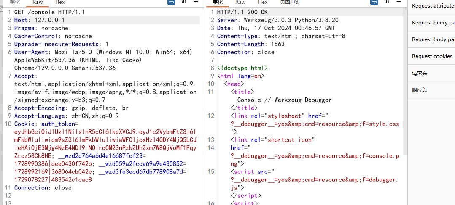Open the request 美化 (pretty) tab
Screen dimensions: 455x205
(14, 2)
